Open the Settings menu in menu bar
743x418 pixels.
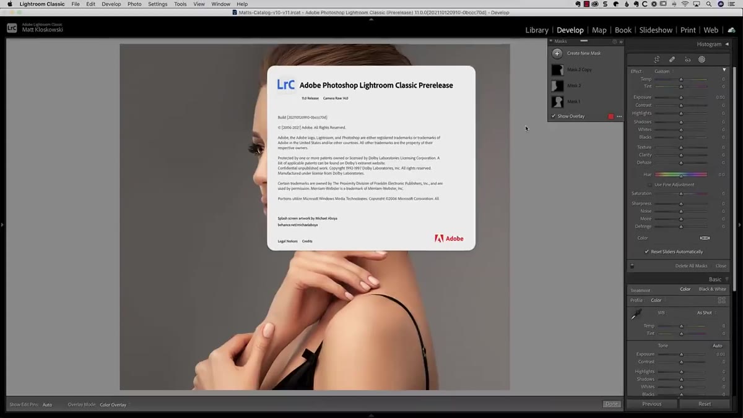click(x=157, y=4)
